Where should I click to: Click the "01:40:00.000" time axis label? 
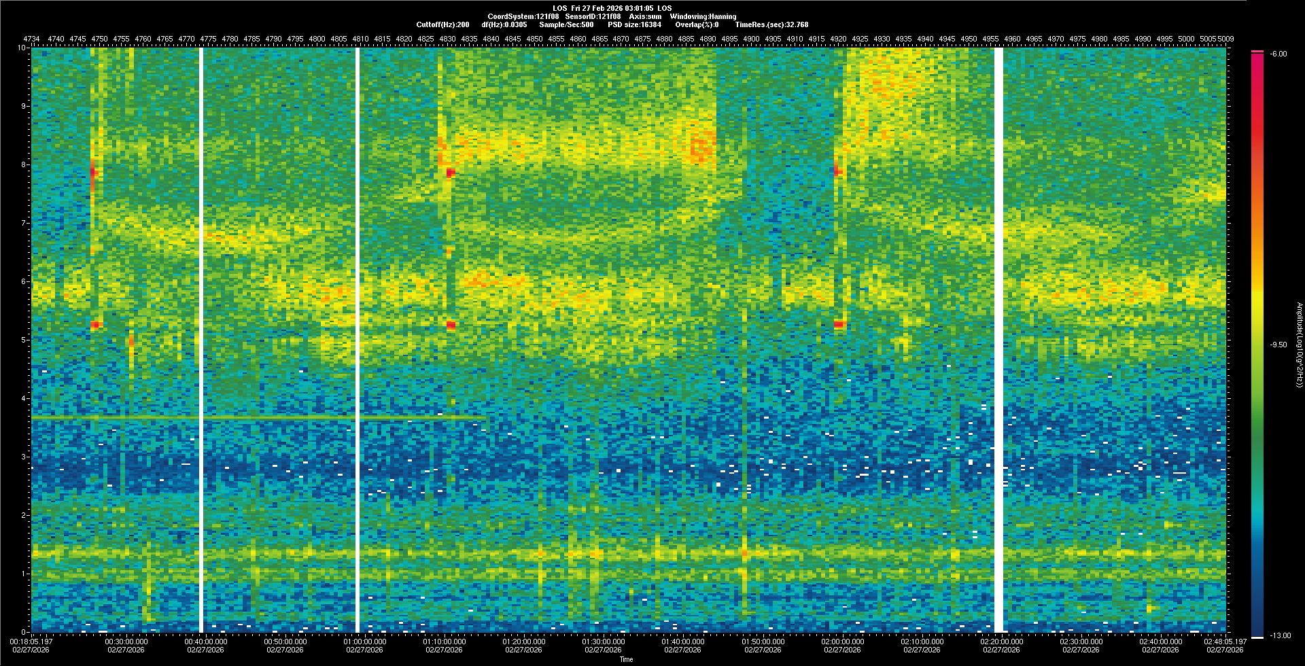683,641
